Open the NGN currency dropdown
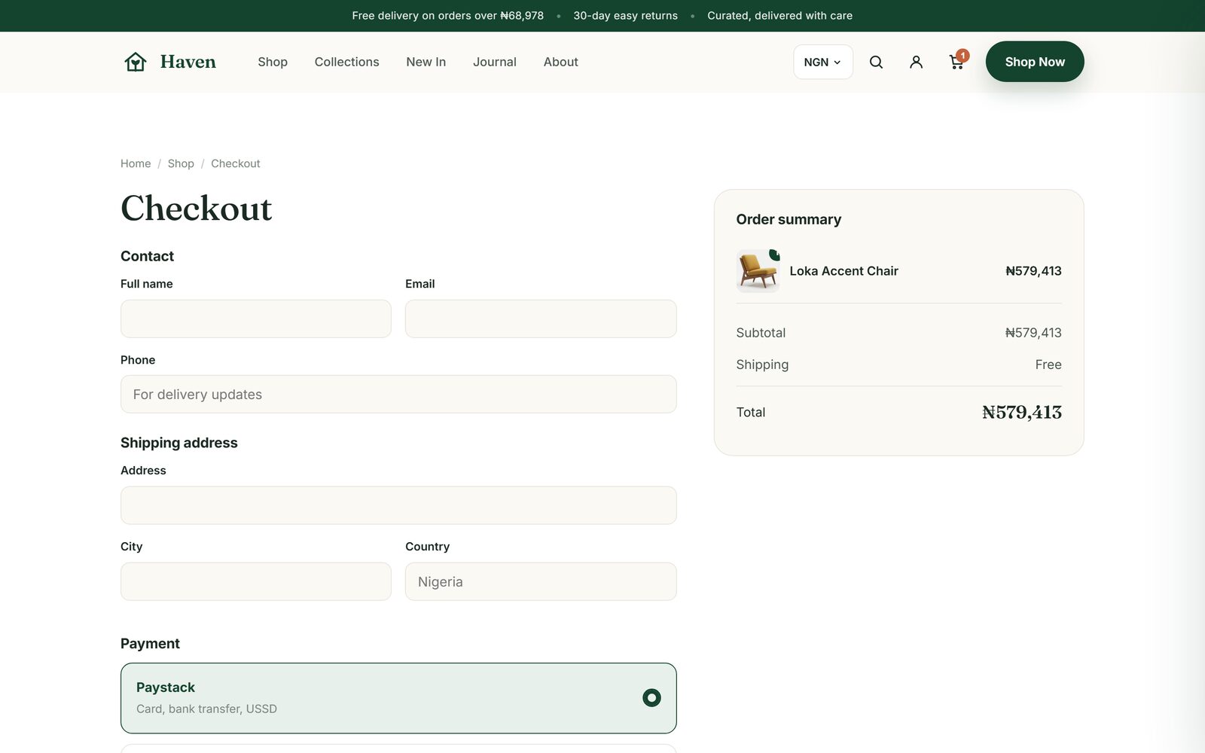 click(x=822, y=62)
